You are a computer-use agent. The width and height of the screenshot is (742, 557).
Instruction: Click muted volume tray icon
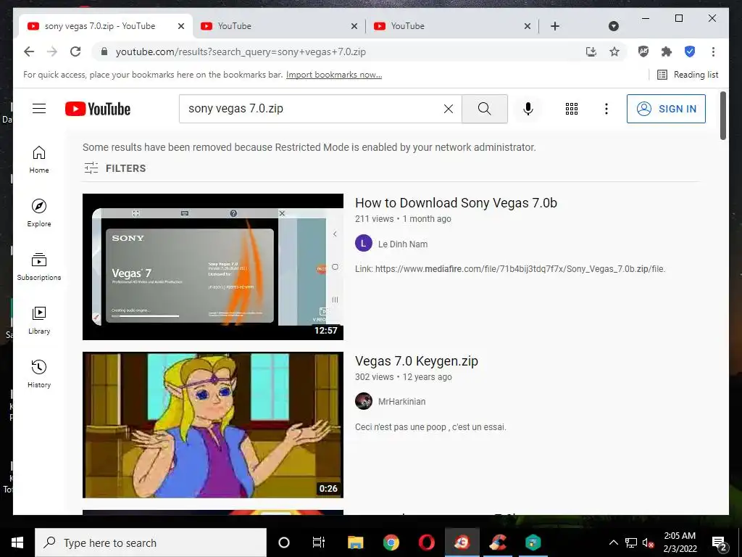(648, 542)
